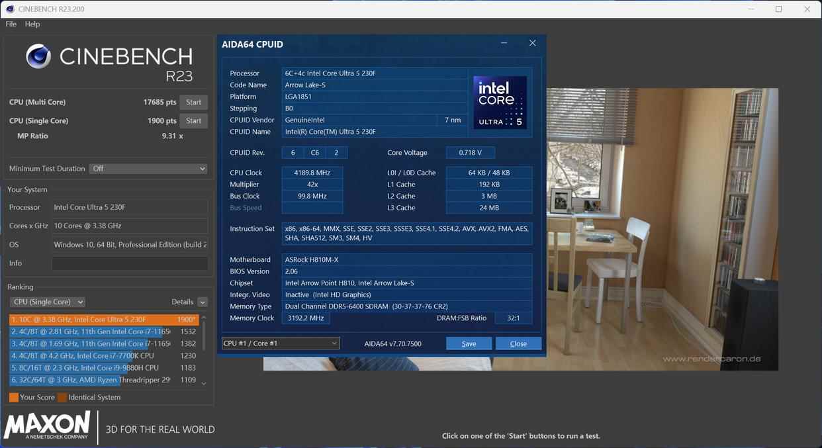This screenshot has height=448, width=822.
Task: Click the Stepping value B0
Action: click(375, 108)
